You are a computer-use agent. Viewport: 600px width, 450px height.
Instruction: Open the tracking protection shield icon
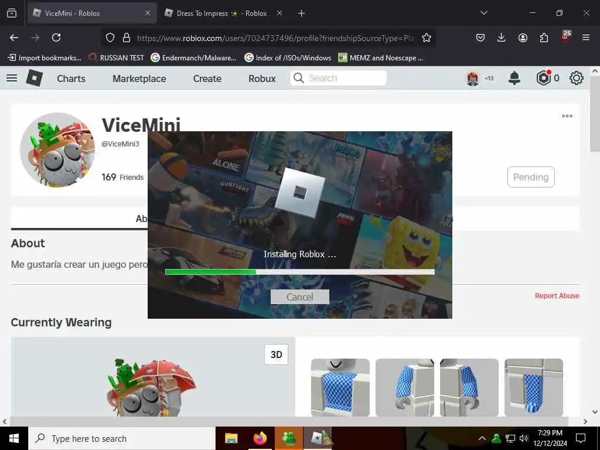110,37
